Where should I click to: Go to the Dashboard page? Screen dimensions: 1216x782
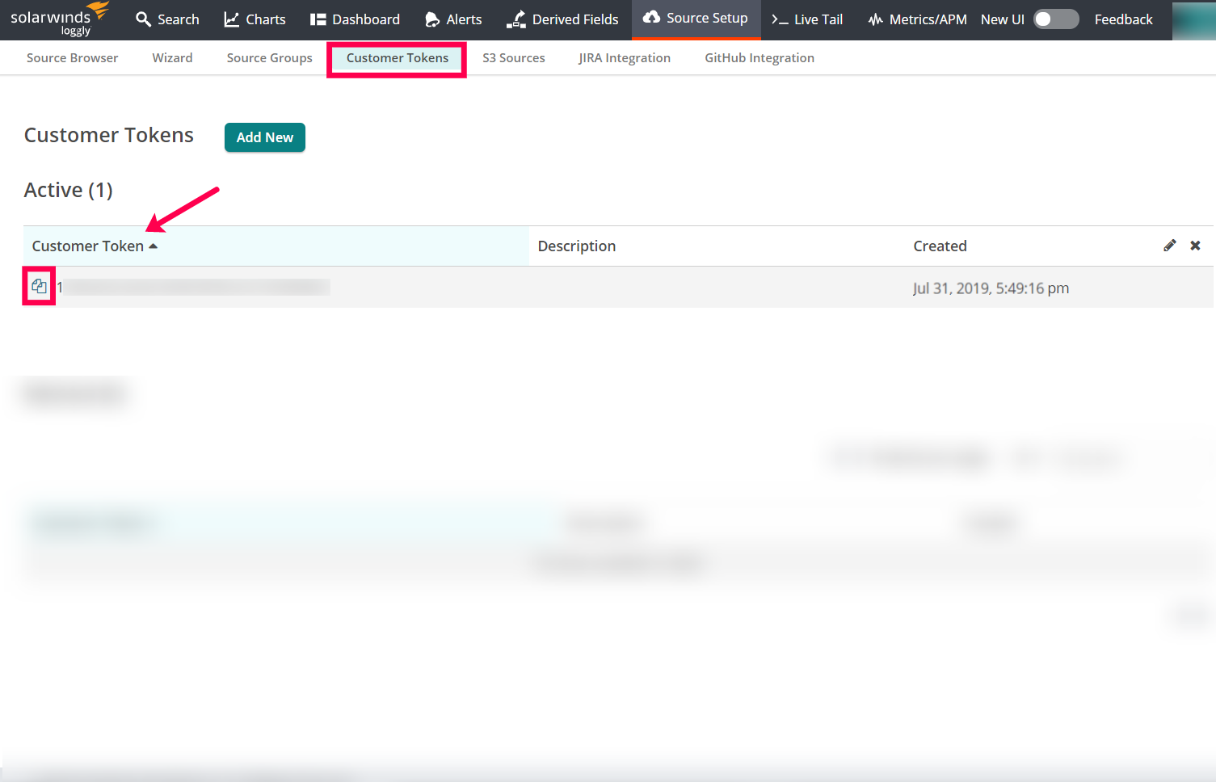coord(355,19)
